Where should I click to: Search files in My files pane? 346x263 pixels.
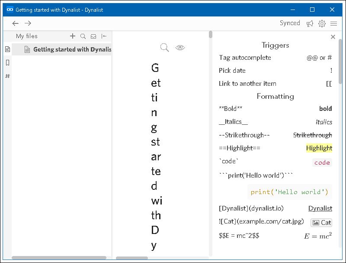point(83,36)
